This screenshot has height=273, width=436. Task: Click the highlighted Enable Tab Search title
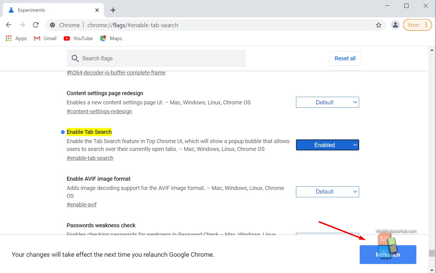point(89,132)
